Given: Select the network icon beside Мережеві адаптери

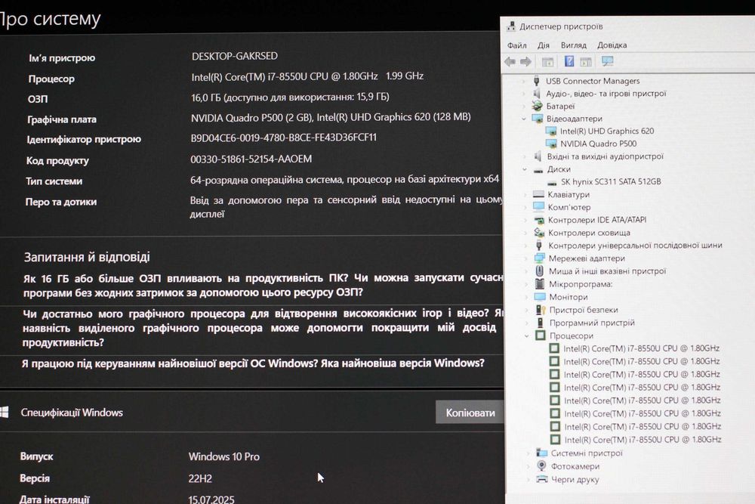Looking at the screenshot, I should point(539,258).
